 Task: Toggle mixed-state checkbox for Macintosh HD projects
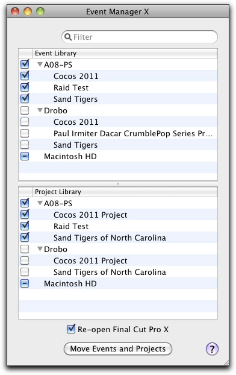point(25,283)
